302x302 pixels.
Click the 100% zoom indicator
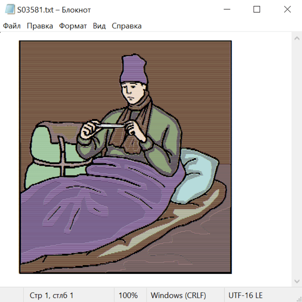click(x=128, y=295)
